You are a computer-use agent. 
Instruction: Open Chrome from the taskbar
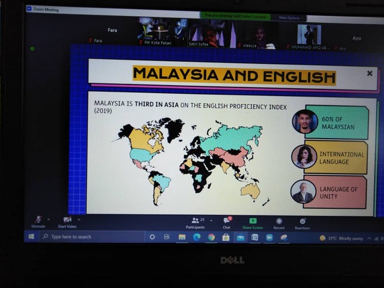[x=211, y=237]
